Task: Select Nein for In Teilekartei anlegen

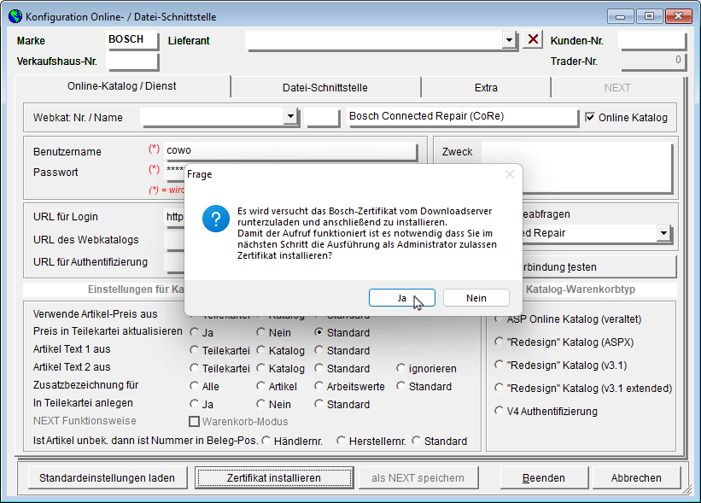Action: coord(261,404)
